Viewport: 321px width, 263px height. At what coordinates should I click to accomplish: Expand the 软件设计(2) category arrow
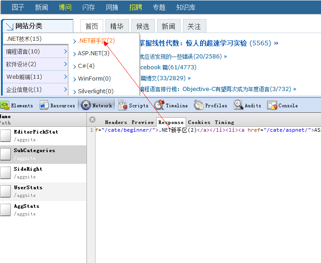click(x=65, y=64)
